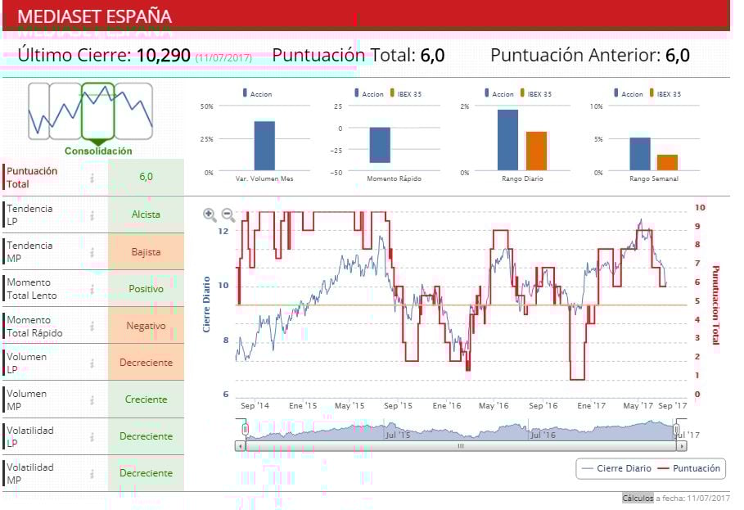Click the zoom in magnifier icon
The height and width of the screenshot is (510, 744).
(210, 215)
